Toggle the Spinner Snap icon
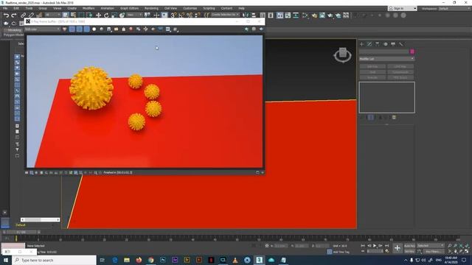 click(x=197, y=15)
